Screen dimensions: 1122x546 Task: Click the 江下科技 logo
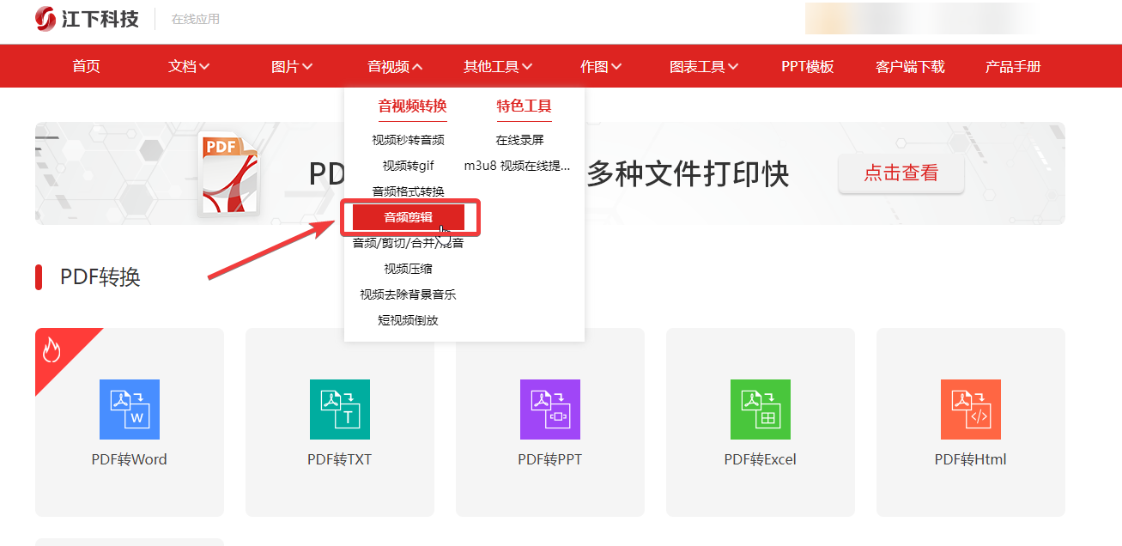(87, 19)
